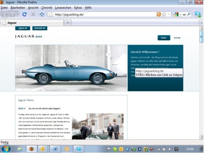Viewport: 206px width, 155px height.
Task: Open the back/forward history dropdown
Action: (x=17, y=14)
